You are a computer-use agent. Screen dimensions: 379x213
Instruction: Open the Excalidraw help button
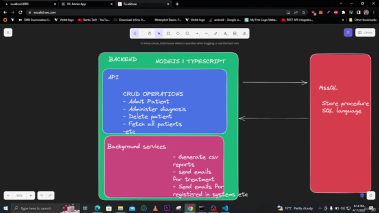coord(371,195)
